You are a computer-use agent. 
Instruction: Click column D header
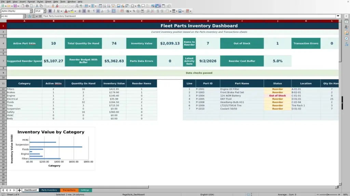[114, 21]
